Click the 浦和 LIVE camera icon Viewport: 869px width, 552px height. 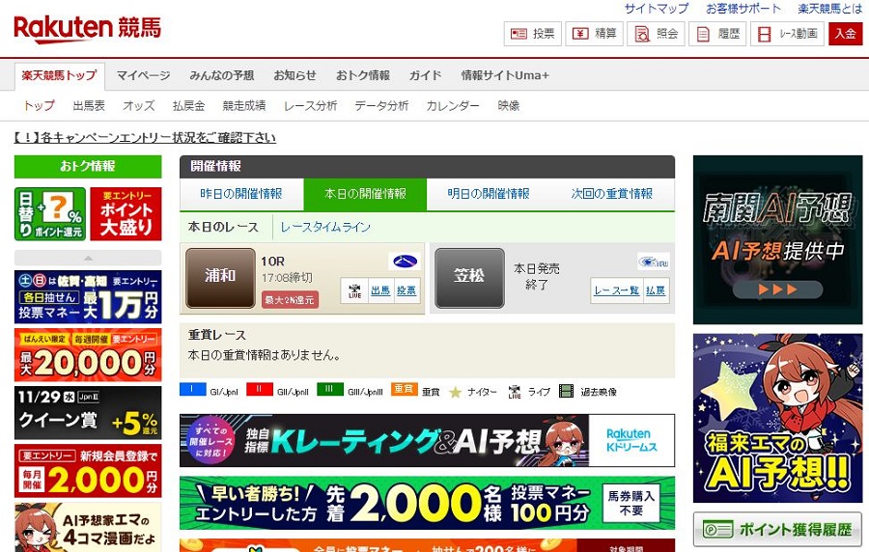(x=354, y=290)
